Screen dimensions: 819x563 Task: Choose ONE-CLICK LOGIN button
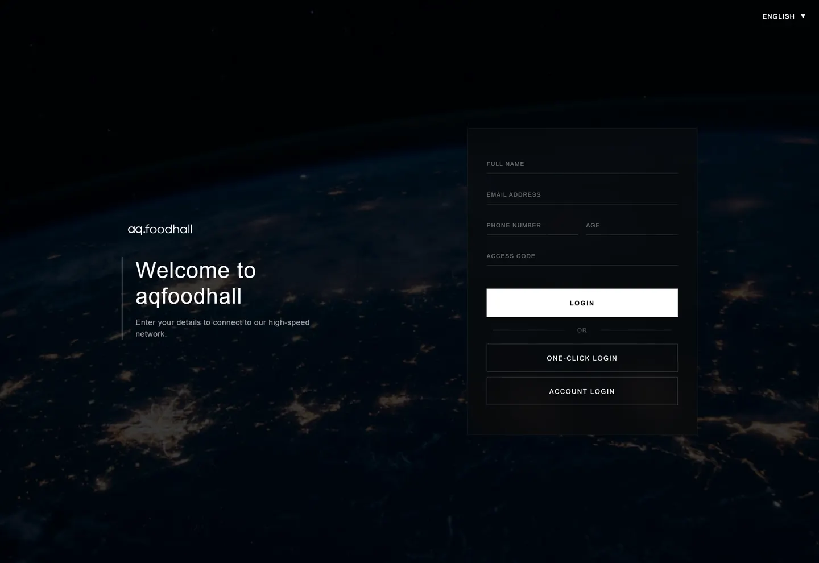click(582, 358)
